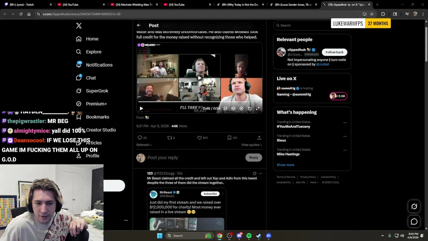Image resolution: width=428 pixels, height=241 pixels.
Task: Open clippedhub profile avatar
Action: (281, 52)
